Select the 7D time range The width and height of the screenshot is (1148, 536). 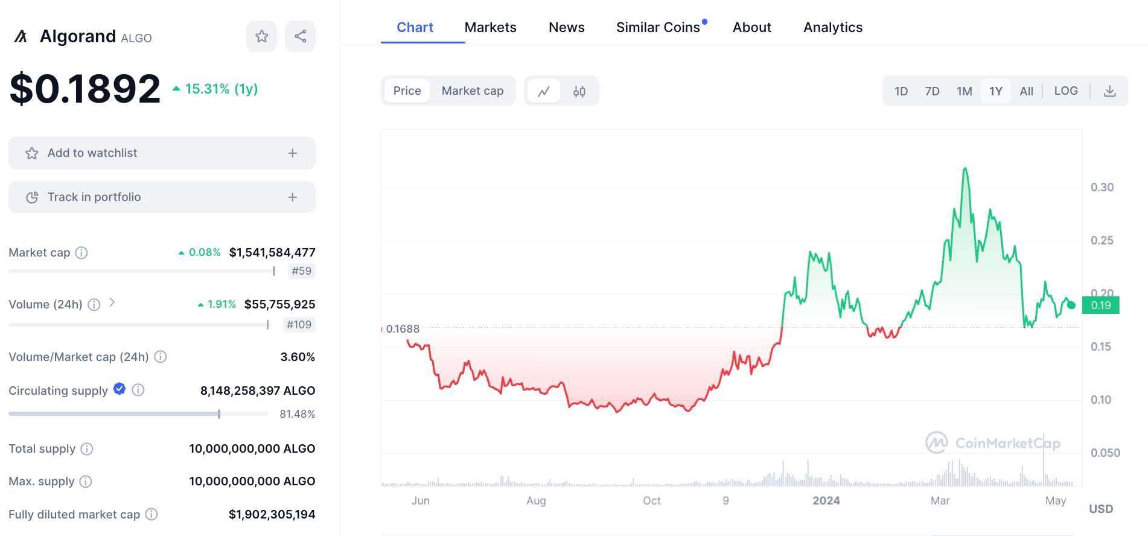(932, 91)
